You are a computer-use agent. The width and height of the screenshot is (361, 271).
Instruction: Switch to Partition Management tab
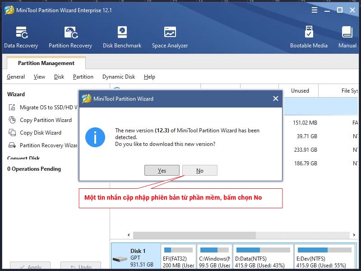pos(46,63)
